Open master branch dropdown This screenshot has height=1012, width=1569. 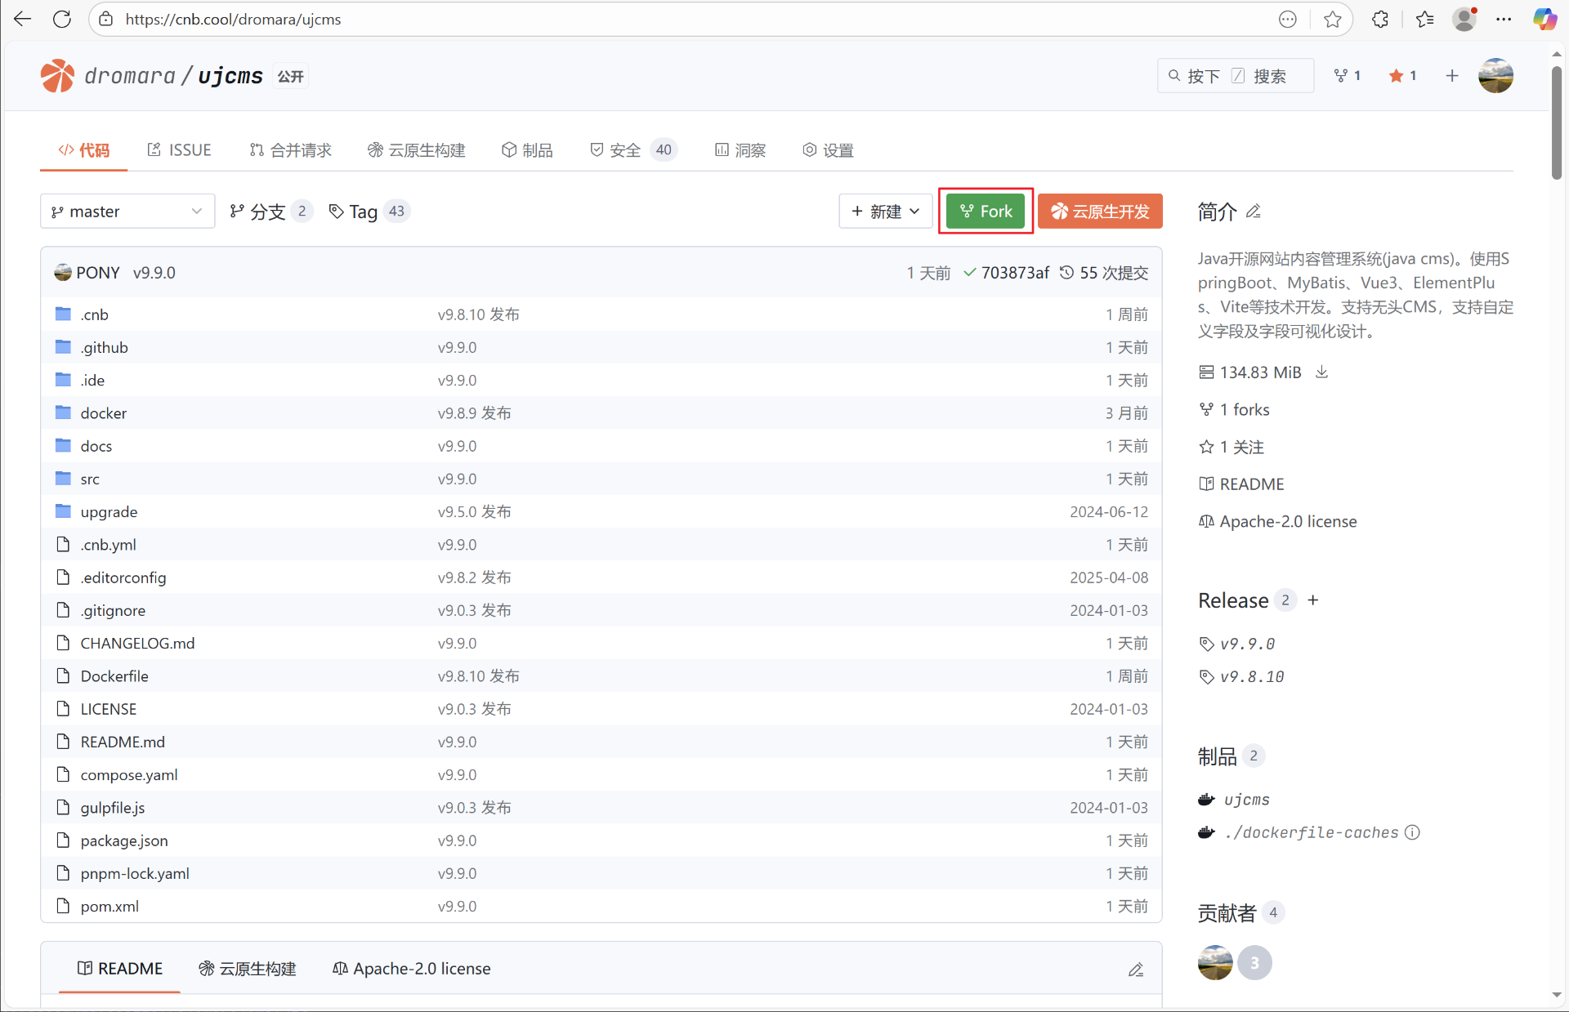pyautogui.click(x=127, y=212)
